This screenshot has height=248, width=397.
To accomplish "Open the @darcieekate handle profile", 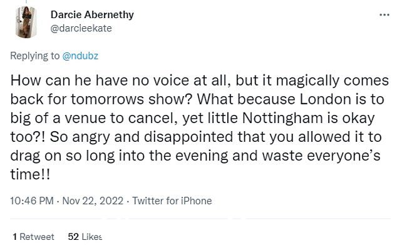I will click(81, 28).
